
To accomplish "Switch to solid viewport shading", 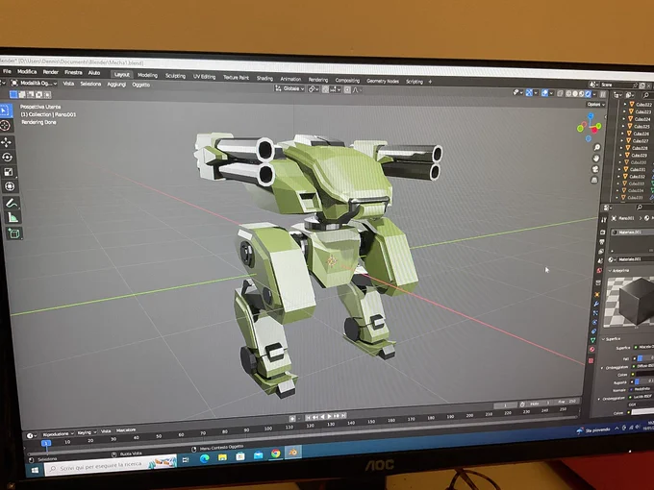I will point(575,93).
